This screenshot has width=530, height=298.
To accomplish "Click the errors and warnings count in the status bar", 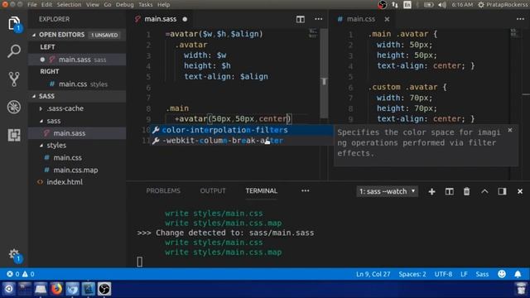I will (21, 274).
